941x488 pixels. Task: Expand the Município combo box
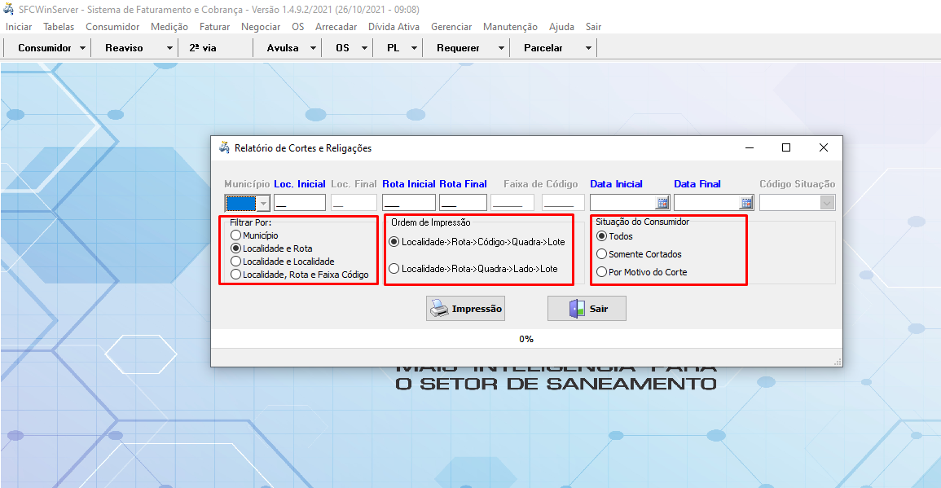pyautogui.click(x=263, y=203)
